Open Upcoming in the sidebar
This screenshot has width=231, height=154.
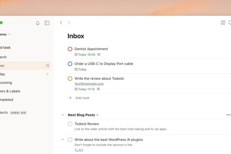[x=25, y=83]
